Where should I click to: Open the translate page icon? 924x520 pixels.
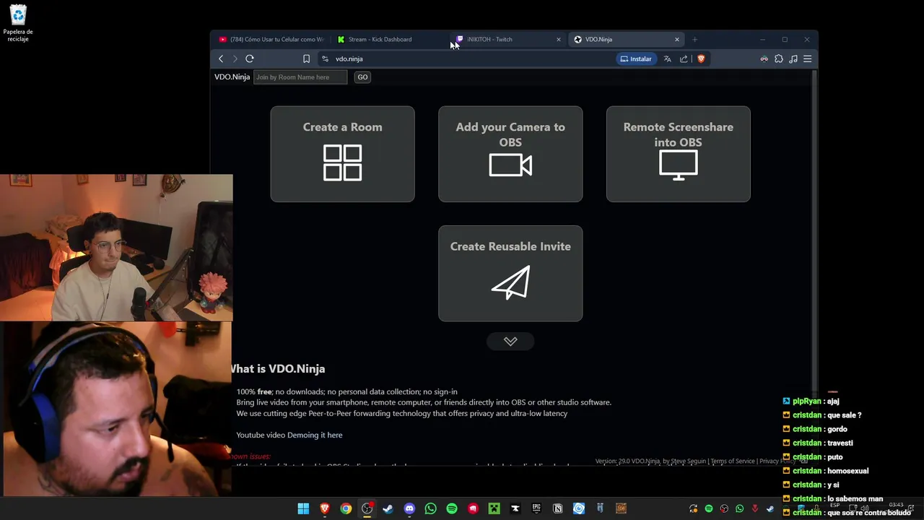[667, 58]
